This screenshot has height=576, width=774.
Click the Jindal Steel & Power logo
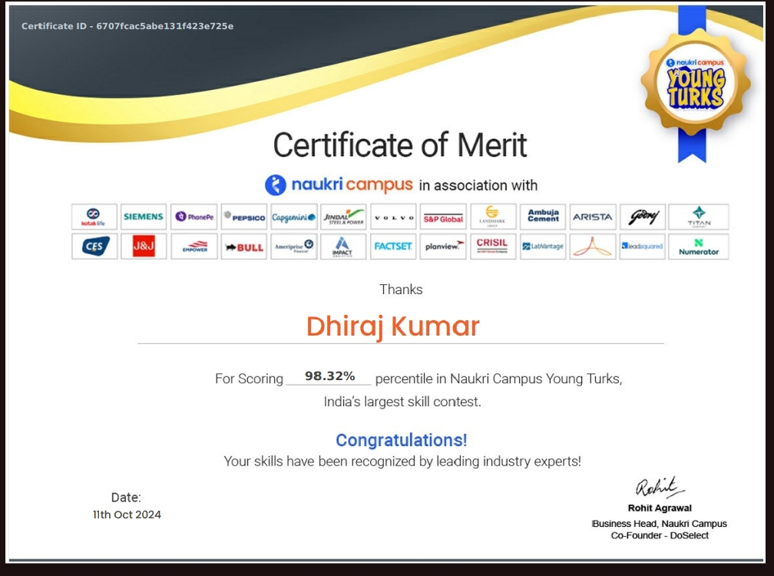[343, 217]
